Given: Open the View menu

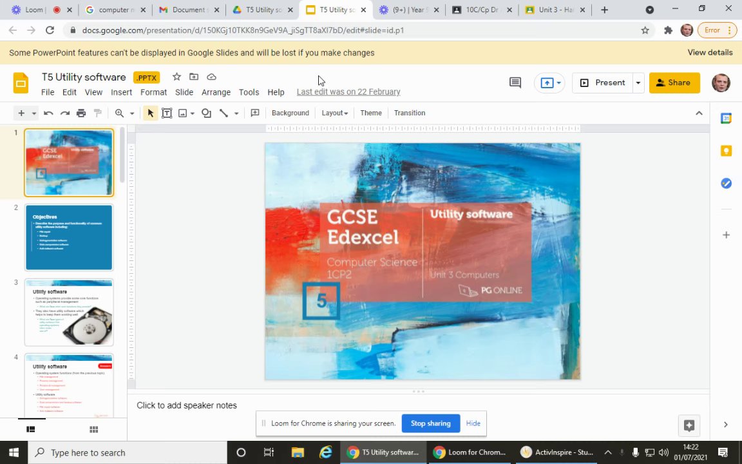Looking at the screenshot, I should (93, 92).
